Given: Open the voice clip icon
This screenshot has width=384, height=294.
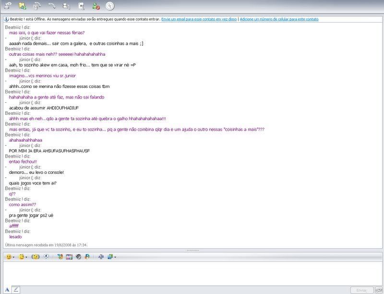Looking at the screenshot, I should click(47, 257).
